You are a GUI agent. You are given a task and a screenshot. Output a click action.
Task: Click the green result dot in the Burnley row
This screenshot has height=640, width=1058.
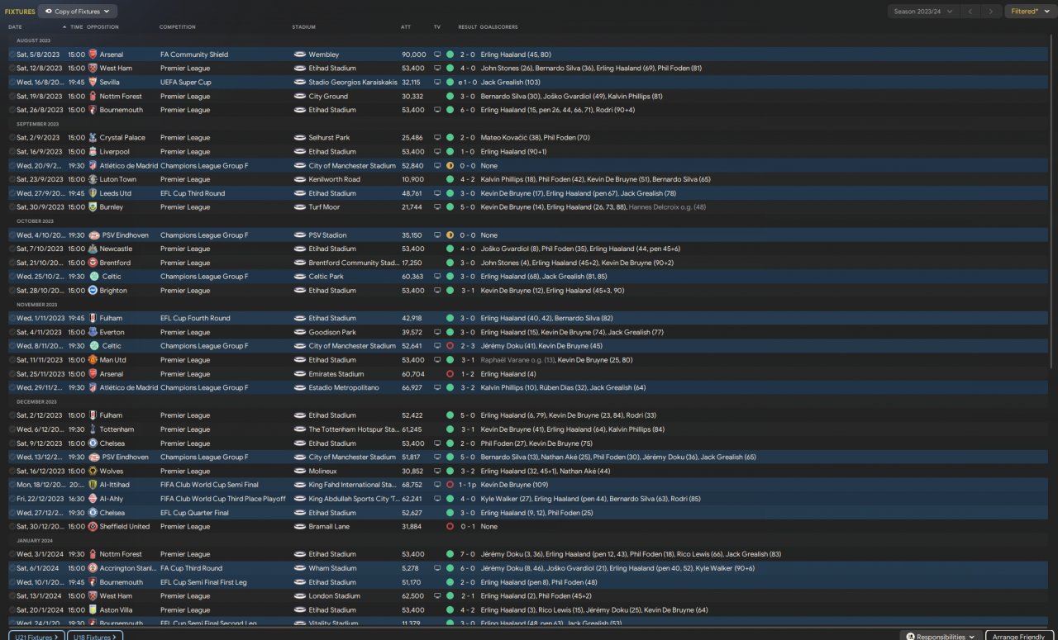coord(450,207)
